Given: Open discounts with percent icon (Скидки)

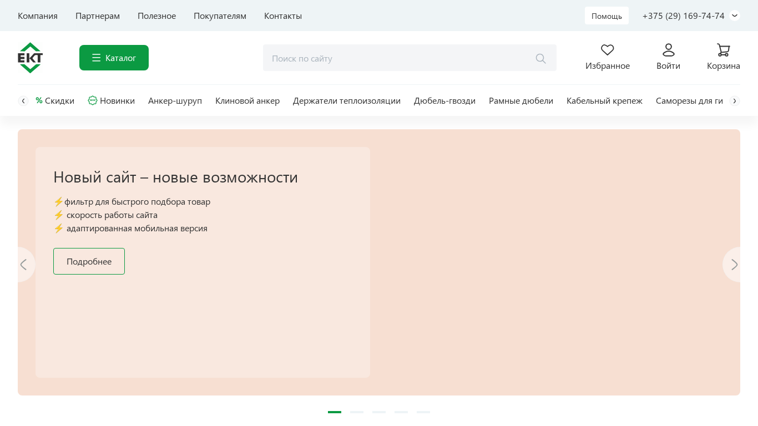Looking at the screenshot, I should coord(39,100).
